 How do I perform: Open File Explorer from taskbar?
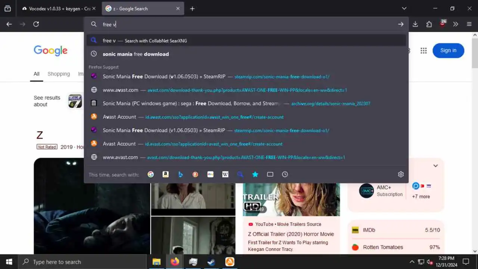tap(156, 262)
